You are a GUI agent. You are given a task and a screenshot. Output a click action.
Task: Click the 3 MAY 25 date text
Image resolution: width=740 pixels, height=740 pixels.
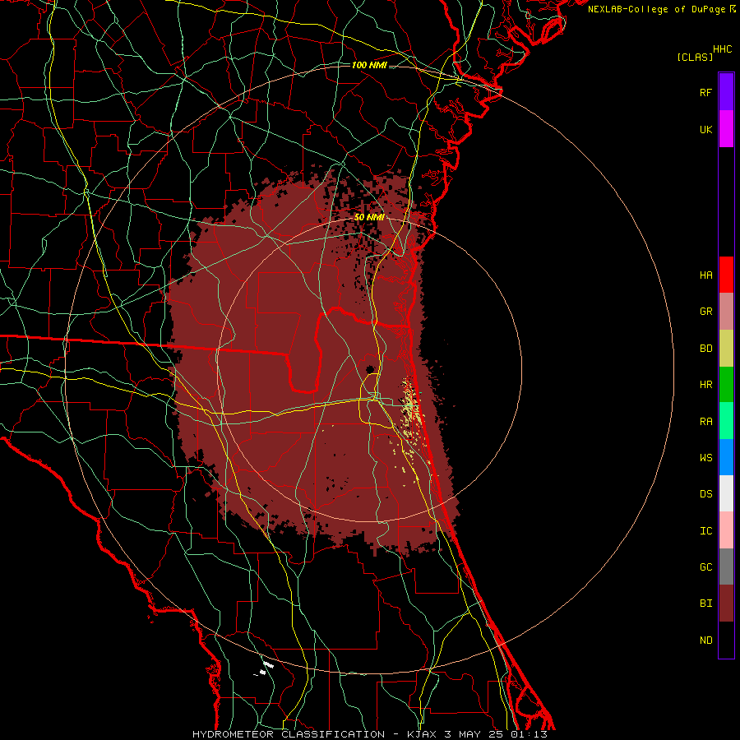(x=474, y=734)
